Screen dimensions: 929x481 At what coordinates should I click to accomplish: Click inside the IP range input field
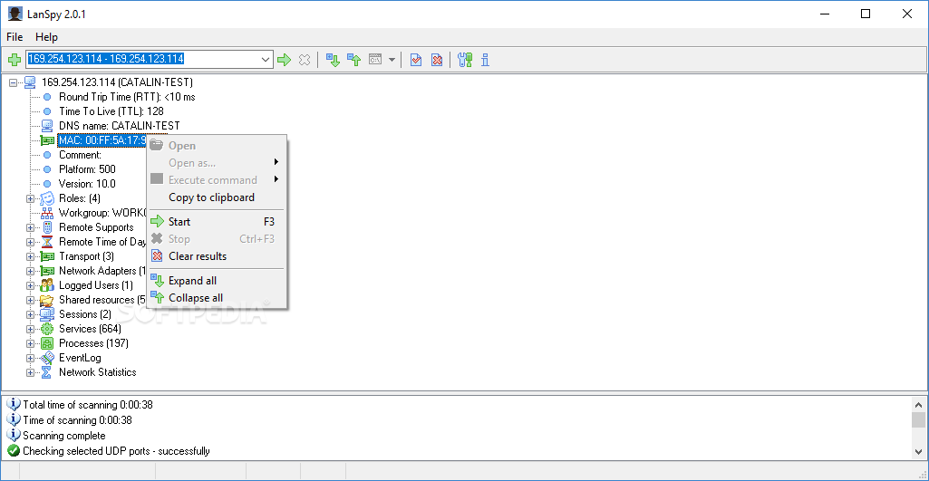142,59
